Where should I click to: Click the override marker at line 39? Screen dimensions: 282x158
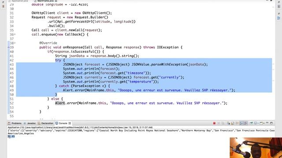coord(8,47)
